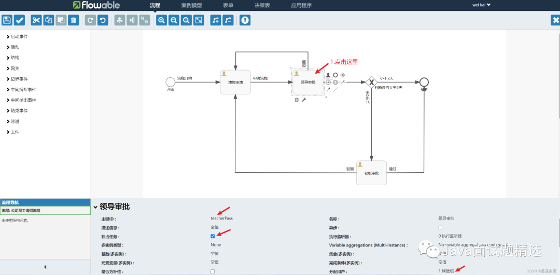Image resolution: width=560 pixels, height=275 pixels.
Task: Open the Help question mark icon
Action: (245, 20)
